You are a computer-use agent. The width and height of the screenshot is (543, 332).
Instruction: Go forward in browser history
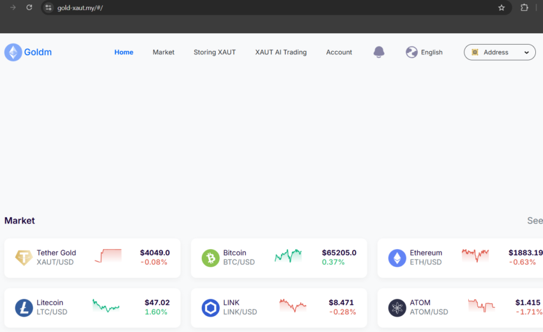pyautogui.click(x=13, y=7)
